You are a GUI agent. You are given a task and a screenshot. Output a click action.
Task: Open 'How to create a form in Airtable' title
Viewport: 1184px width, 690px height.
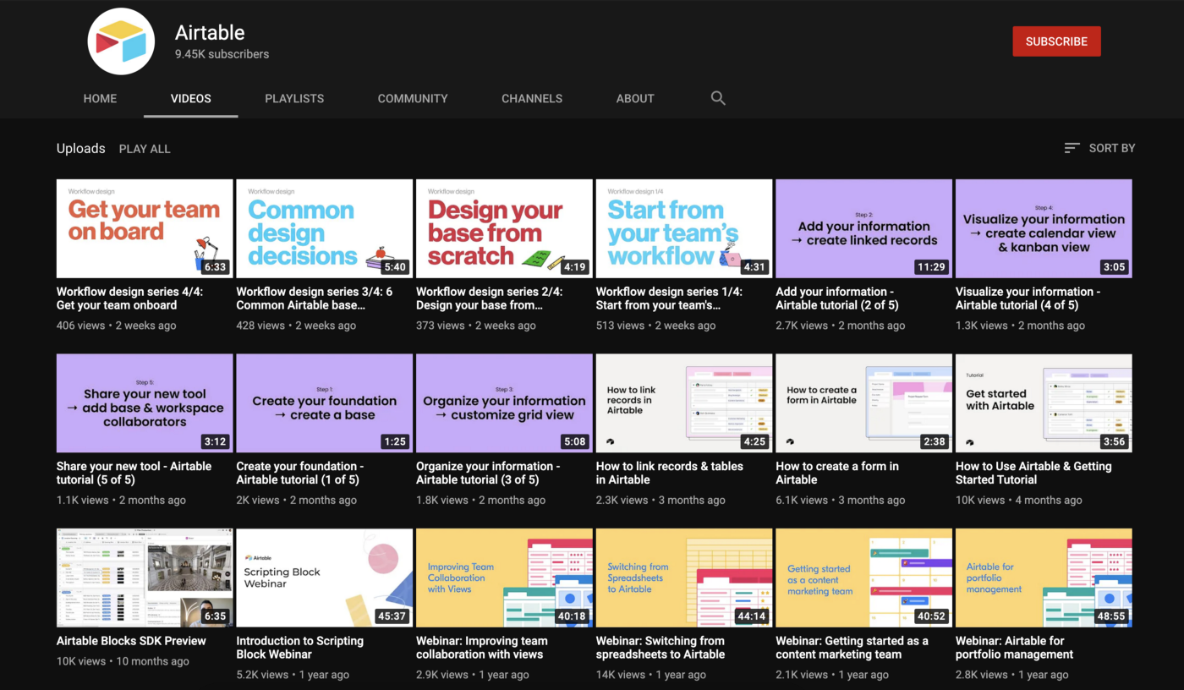click(837, 473)
